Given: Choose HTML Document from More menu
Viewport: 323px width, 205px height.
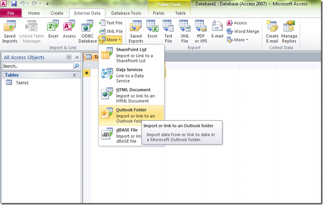Looking at the screenshot, I should tap(131, 95).
